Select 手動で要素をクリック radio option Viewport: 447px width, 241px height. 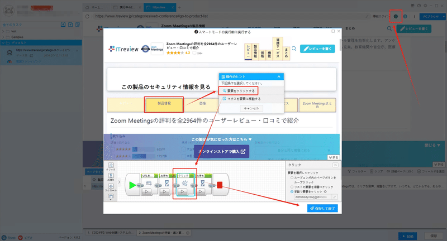point(292,192)
